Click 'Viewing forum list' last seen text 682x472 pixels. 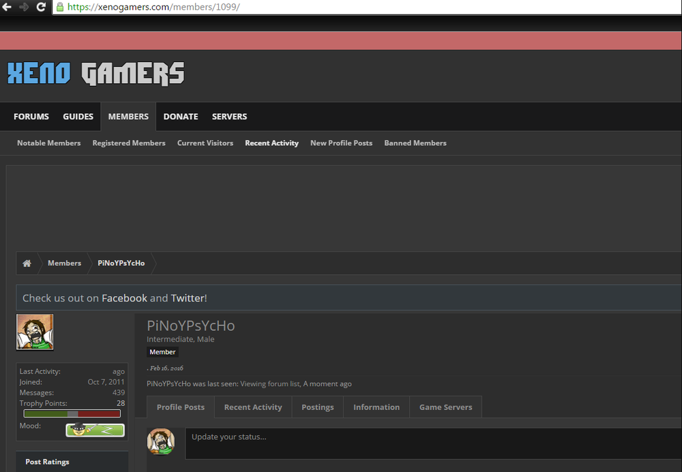tap(270, 384)
